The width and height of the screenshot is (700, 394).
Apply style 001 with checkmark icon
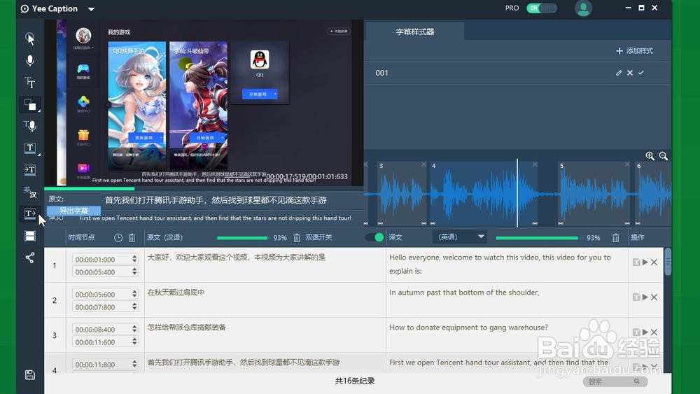[641, 73]
